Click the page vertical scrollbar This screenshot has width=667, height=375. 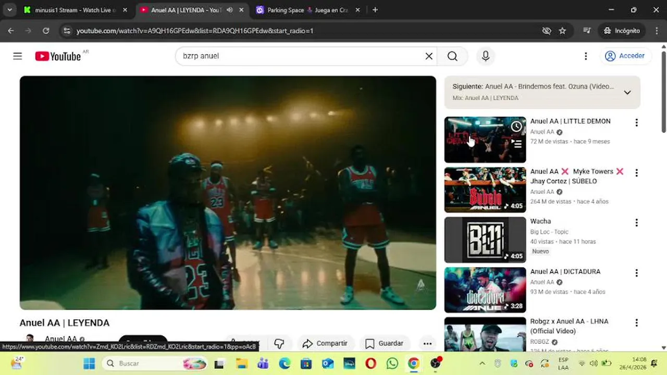(x=663, y=91)
